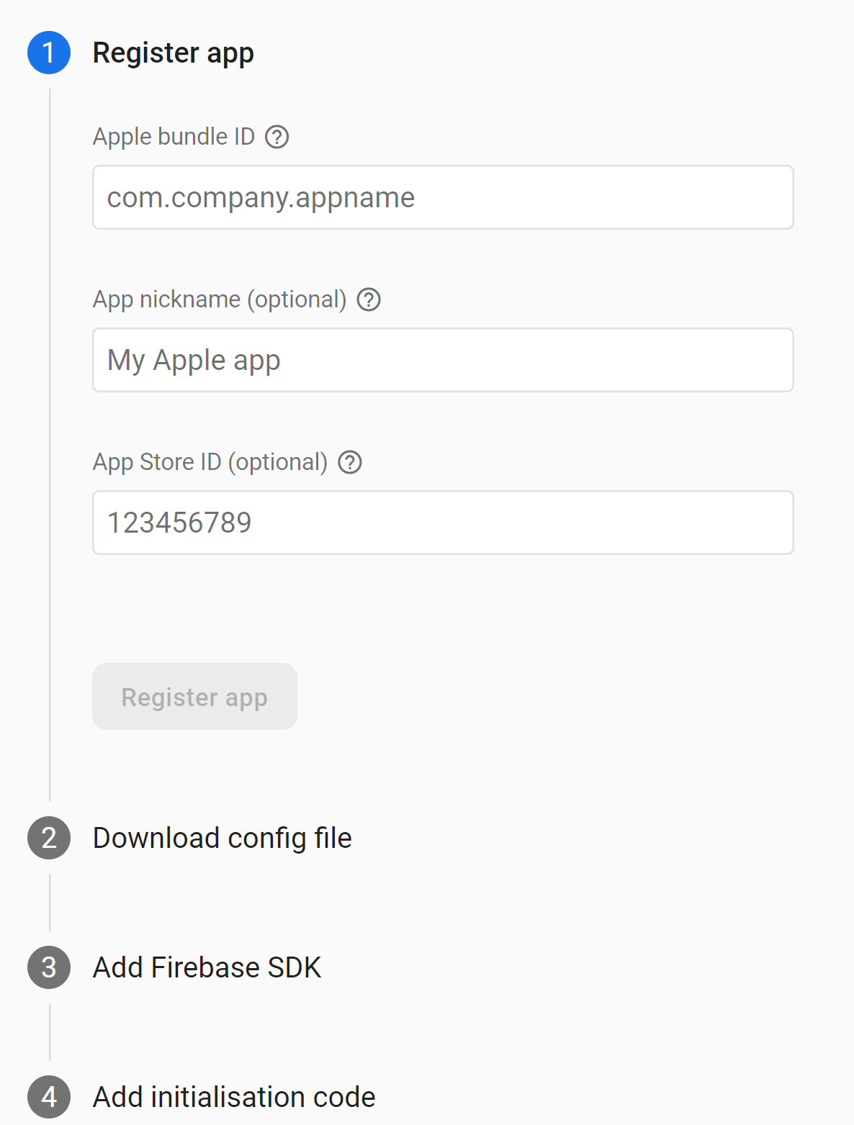Click the step 1 number circle
This screenshot has height=1125, width=854.
click(x=49, y=53)
